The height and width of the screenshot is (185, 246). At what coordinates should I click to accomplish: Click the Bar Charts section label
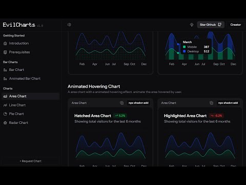click(x=10, y=62)
